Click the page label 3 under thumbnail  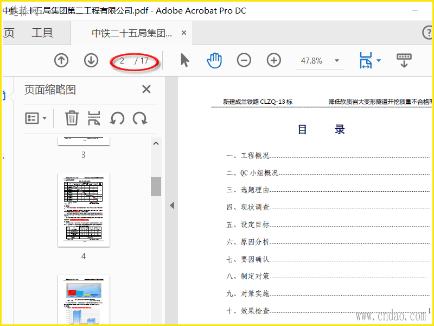pyautogui.click(x=84, y=155)
